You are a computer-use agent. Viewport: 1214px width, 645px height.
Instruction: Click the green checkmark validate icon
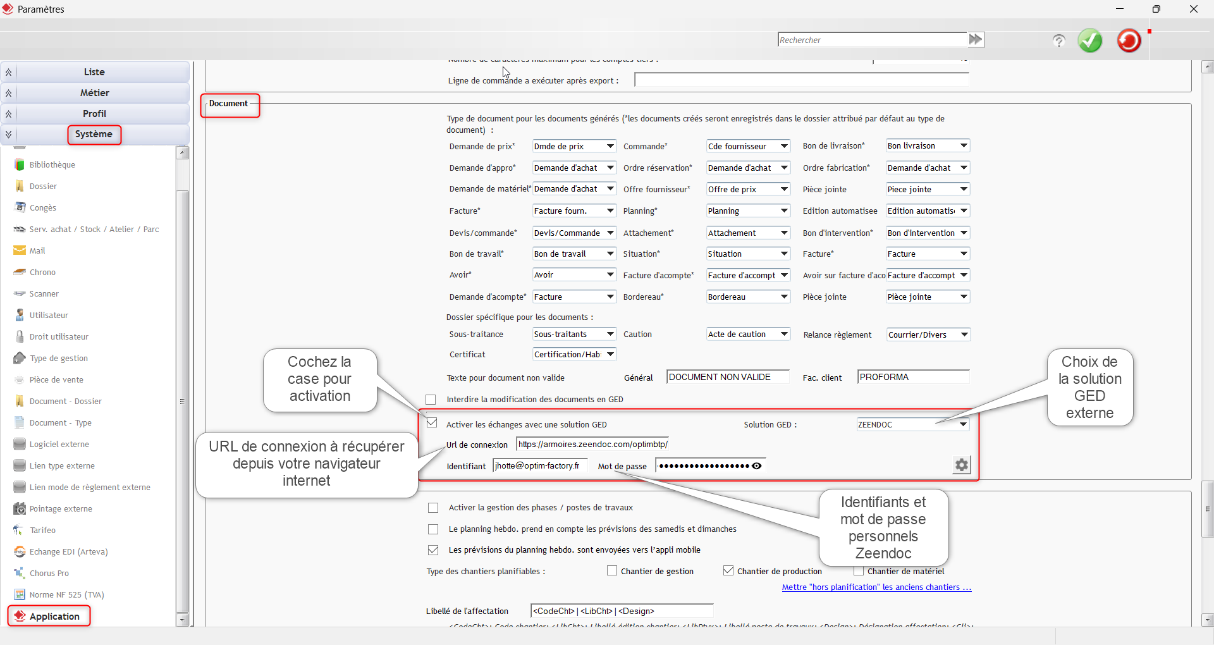tap(1089, 40)
